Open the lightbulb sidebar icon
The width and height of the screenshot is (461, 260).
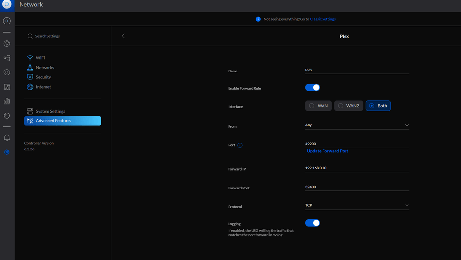[7, 116]
